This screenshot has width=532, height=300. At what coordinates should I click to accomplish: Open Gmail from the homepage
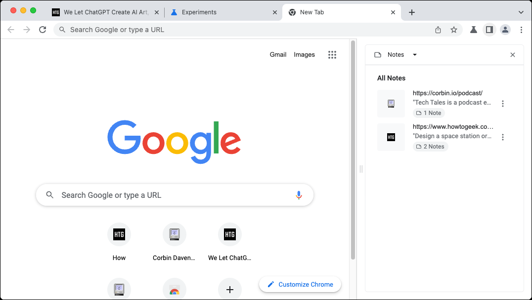coord(278,54)
